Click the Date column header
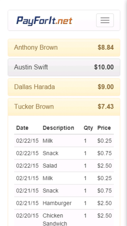Viewport: 127px width, 226px height. (22, 128)
